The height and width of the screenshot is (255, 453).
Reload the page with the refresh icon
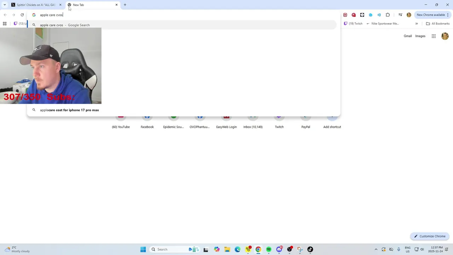pyautogui.click(x=22, y=15)
